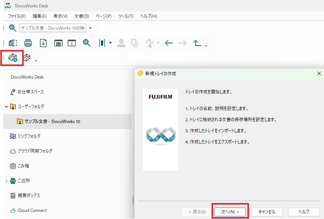This screenshot has width=324, height=219.
Task: Select 親展ボックス in folder tree
Action: pyautogui.click(x=25, y=196)
